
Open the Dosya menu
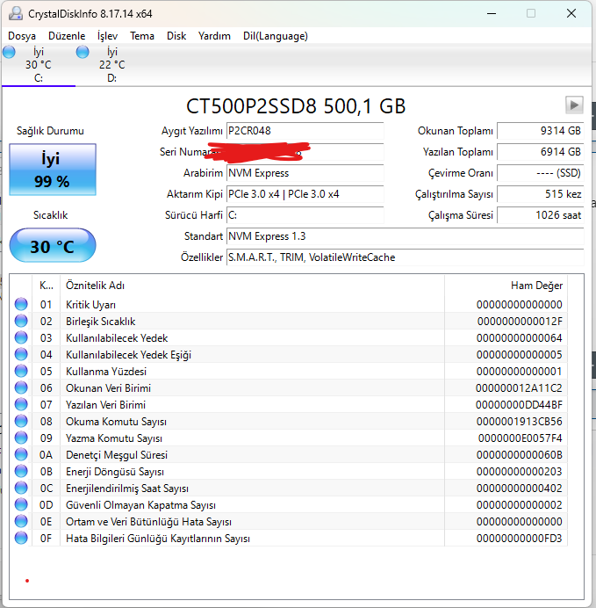(22, 36)
